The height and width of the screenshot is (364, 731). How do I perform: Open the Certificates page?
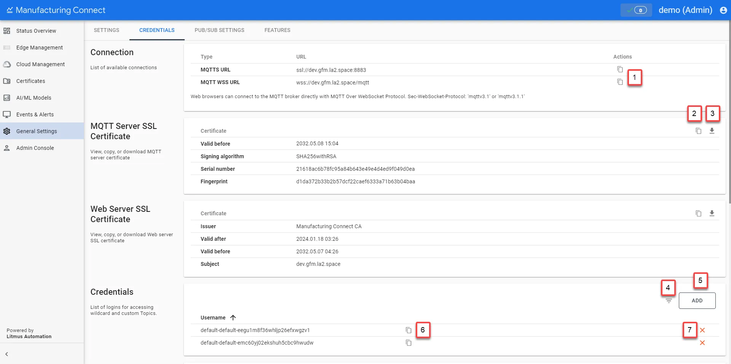pyautogui.click(x=42, y=81)
